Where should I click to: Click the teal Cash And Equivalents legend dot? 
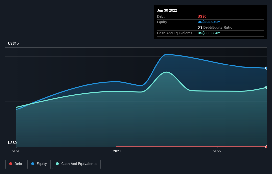point(57,164)
